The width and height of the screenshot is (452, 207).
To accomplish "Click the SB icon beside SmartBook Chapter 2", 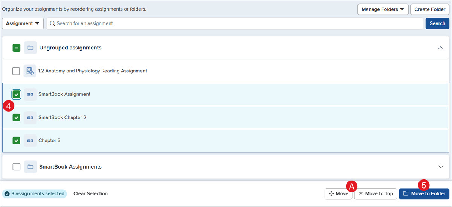I will click(31, 117).
